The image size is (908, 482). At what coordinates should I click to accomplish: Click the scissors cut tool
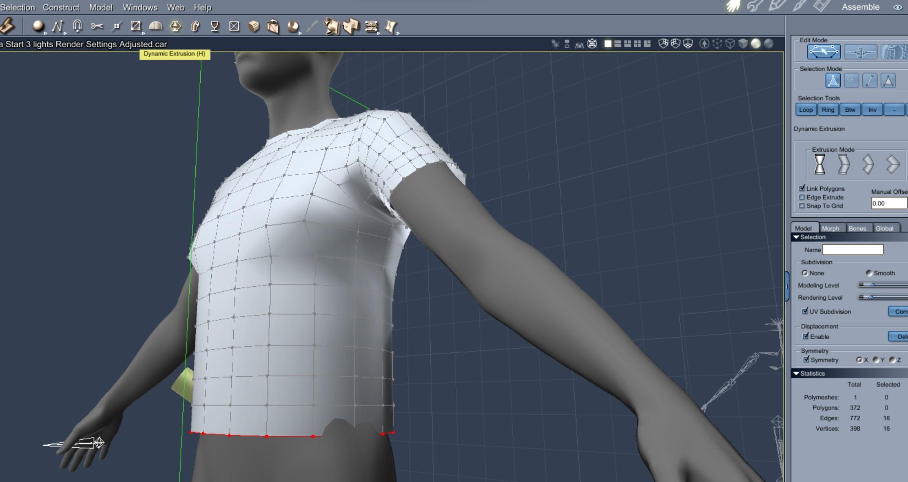pyautogui.click(x=97, y=27)
